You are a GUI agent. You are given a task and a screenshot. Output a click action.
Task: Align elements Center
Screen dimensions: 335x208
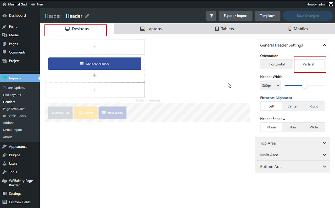(293, 106)
